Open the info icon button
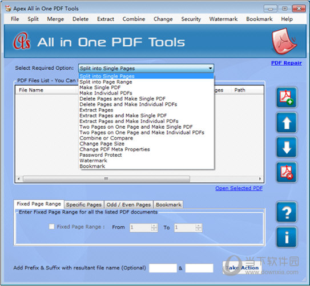310x286 pixels. coord(287,237)
